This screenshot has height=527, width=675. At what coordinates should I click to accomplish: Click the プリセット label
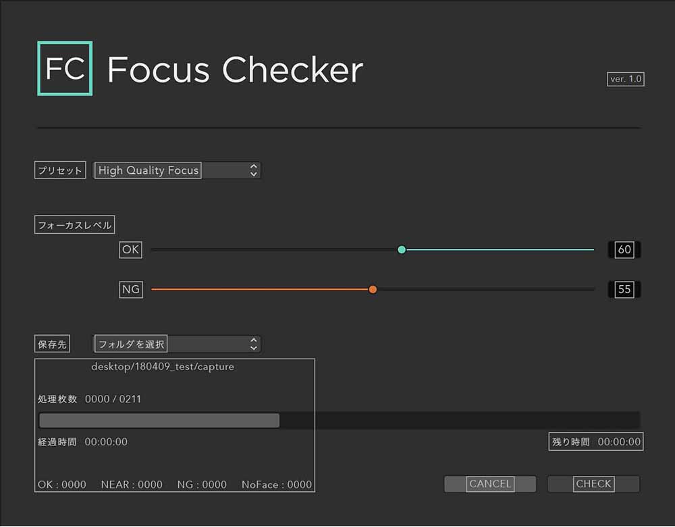pos(60,170)
